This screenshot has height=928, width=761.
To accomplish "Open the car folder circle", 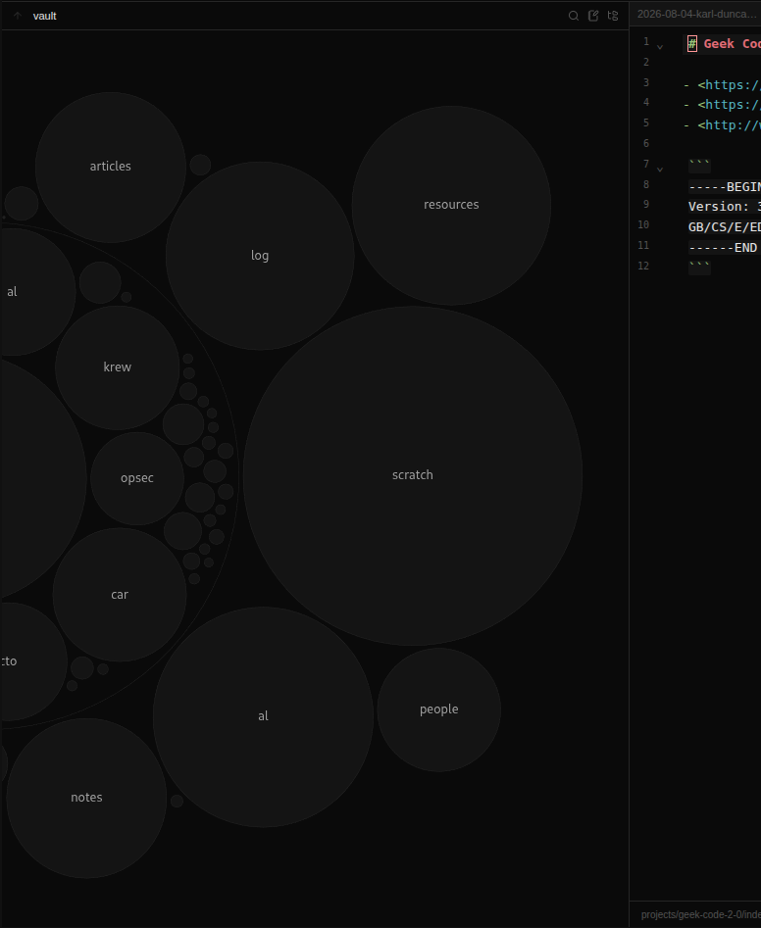I will [120, 595].
